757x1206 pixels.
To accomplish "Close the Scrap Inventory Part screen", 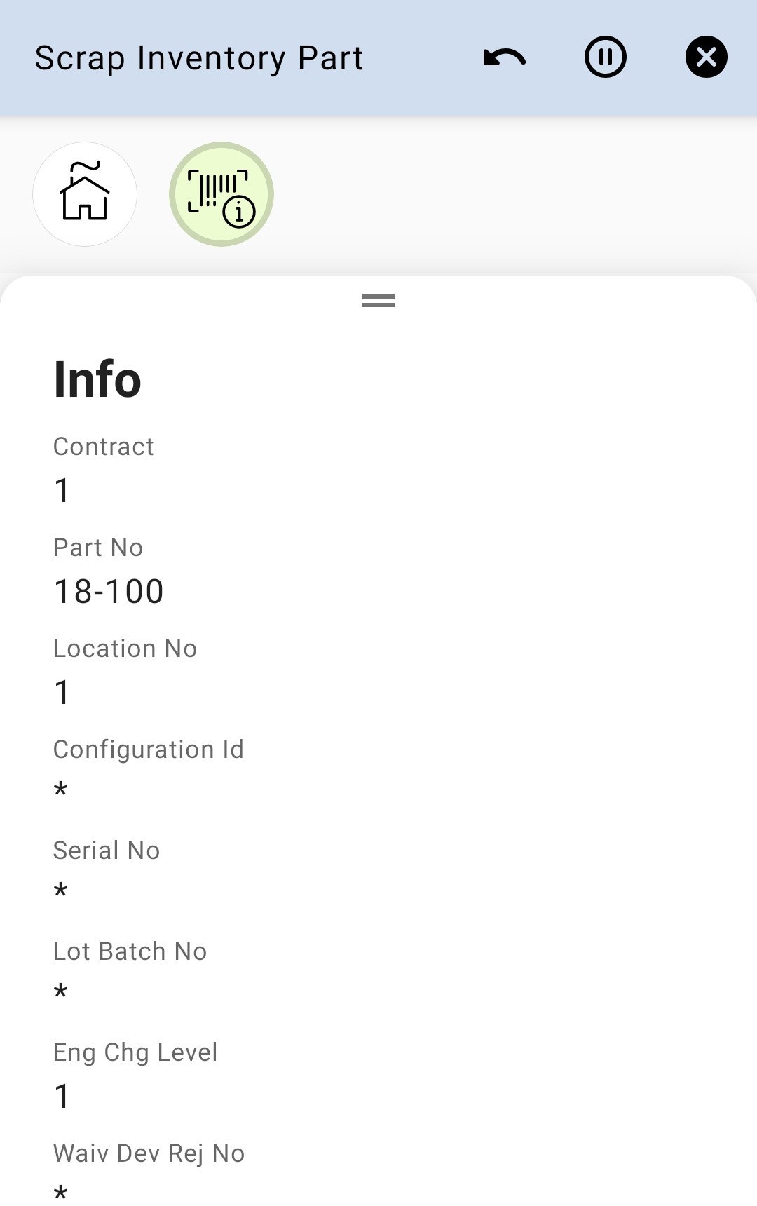I will [706, 57].
